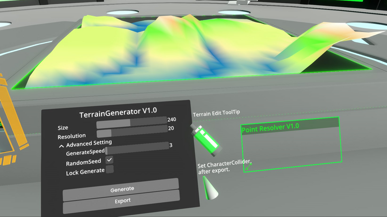Click the Terrain Edit ToolTip label
The image size is (387, 217).
216,114
